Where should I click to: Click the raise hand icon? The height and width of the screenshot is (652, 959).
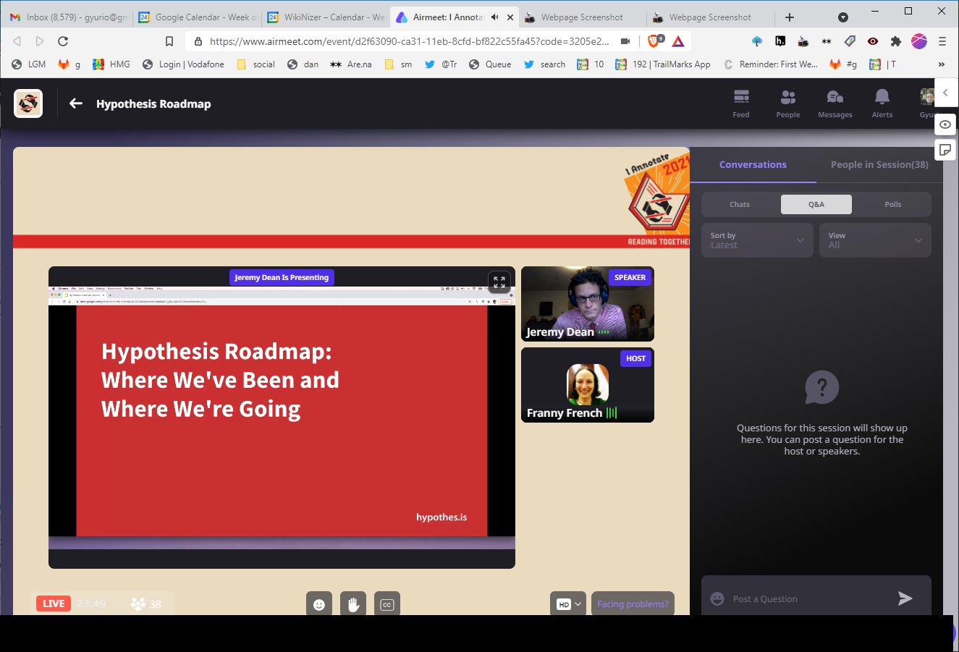tap(353, 604)
